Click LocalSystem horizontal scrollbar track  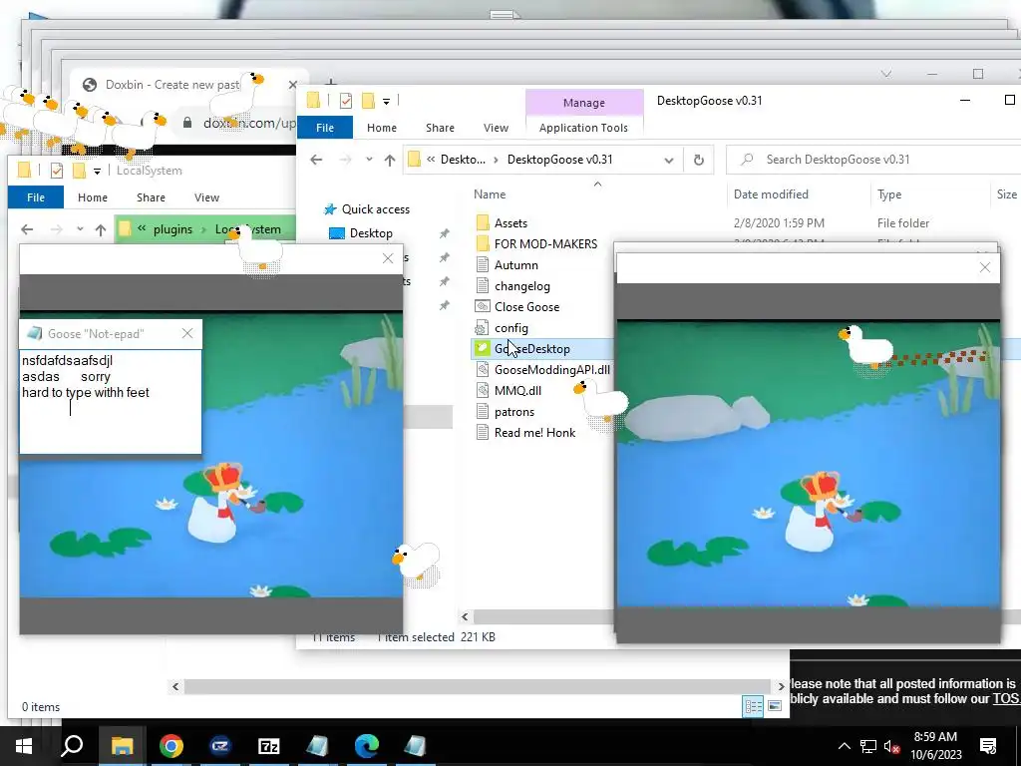point(479,686)
